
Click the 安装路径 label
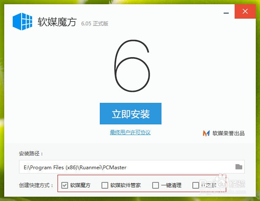point(31,154)
